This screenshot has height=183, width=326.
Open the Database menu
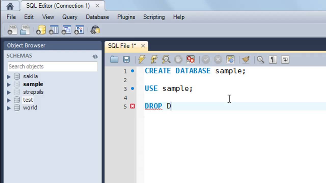coord(97,17)
